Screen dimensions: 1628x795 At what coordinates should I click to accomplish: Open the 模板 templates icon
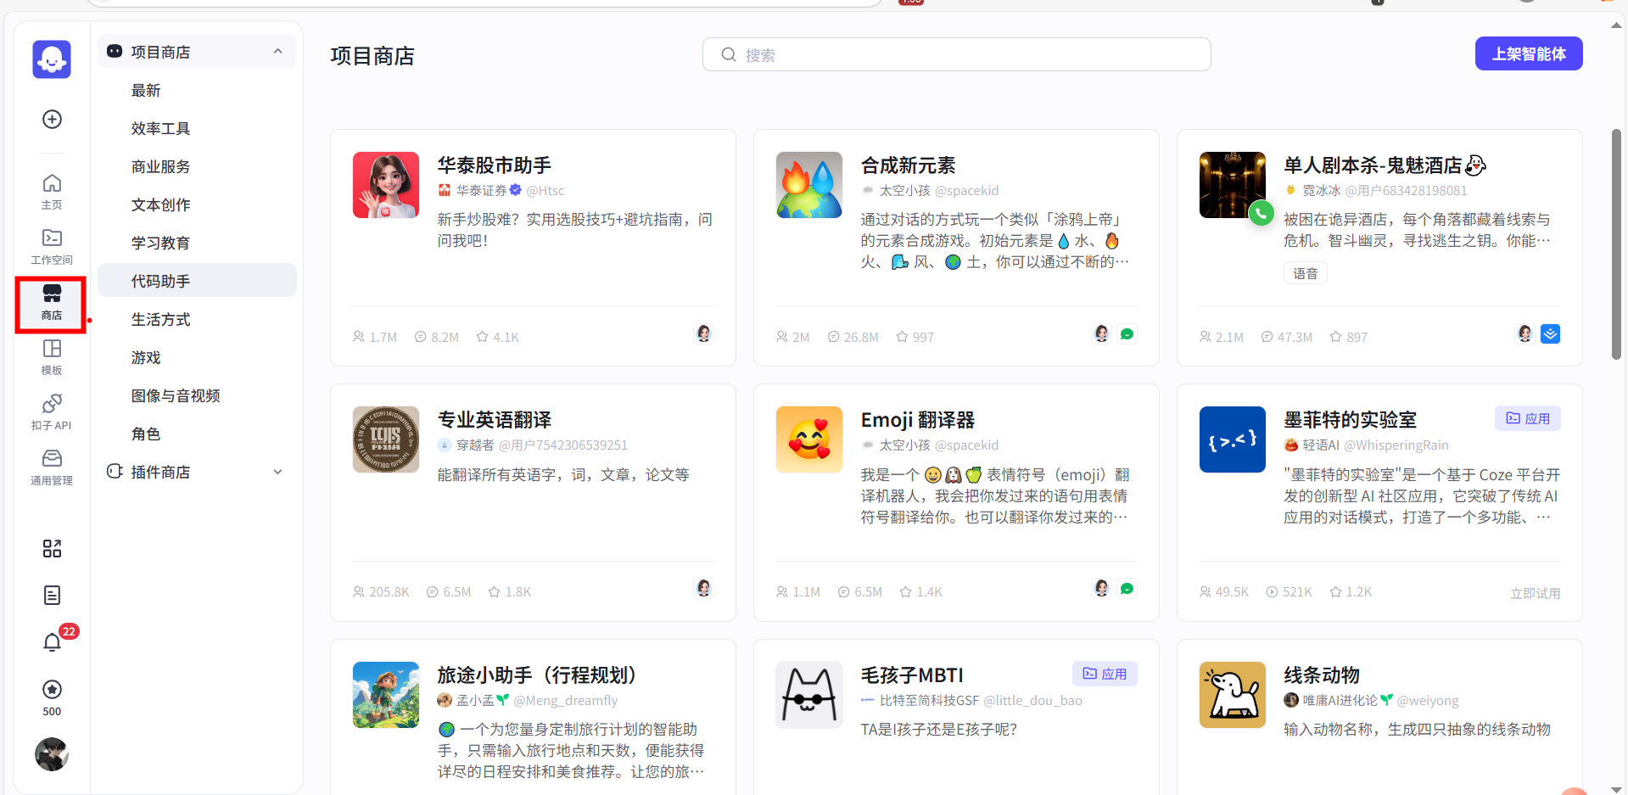coord(52,356)
